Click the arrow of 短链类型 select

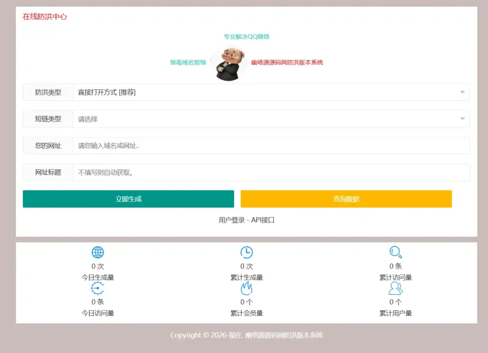(462, 119)
